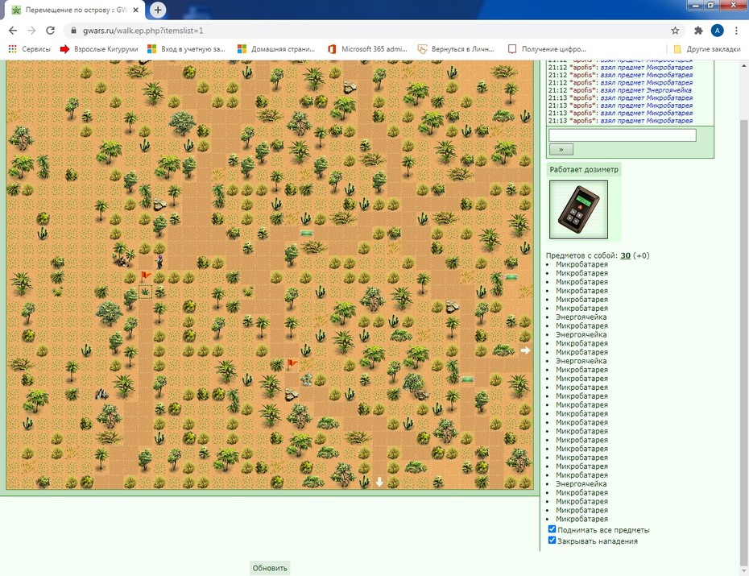Click chat line '21:12 взял предмет Энергоячейка'
749x576 pixels.
[620, 90]
